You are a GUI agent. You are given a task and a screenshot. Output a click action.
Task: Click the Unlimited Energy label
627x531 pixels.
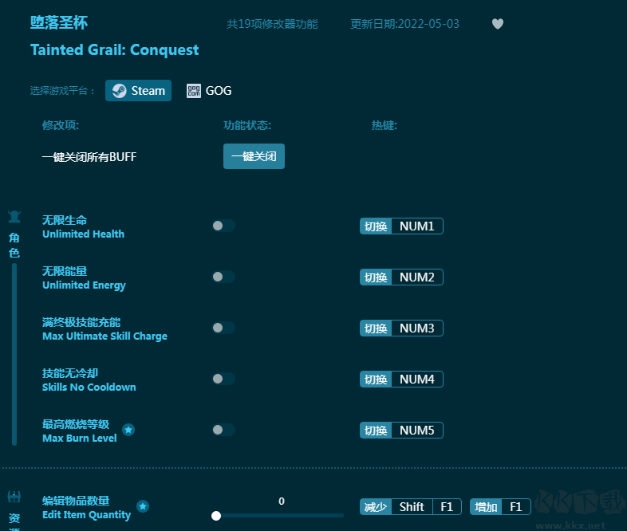(x=84, y=285)
